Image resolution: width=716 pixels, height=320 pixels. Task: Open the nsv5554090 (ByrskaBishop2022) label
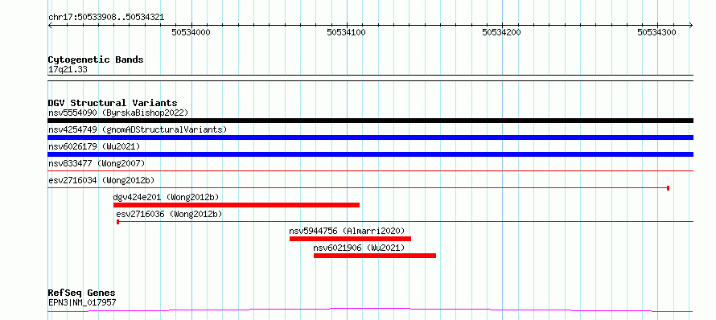118,113
